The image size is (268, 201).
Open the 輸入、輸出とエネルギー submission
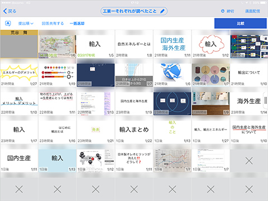click(x=210, y=132)
